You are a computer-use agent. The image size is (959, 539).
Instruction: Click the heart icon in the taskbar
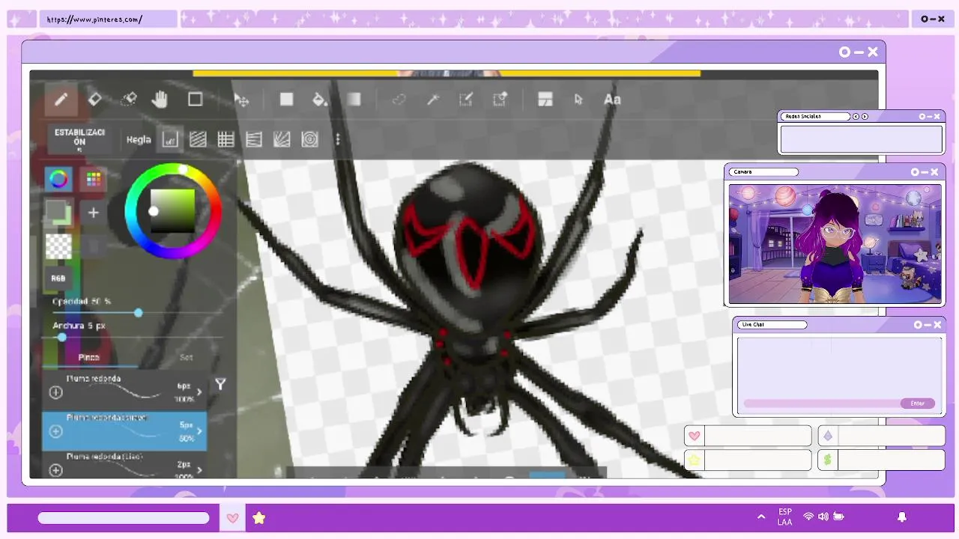click(x=232, y=518)
